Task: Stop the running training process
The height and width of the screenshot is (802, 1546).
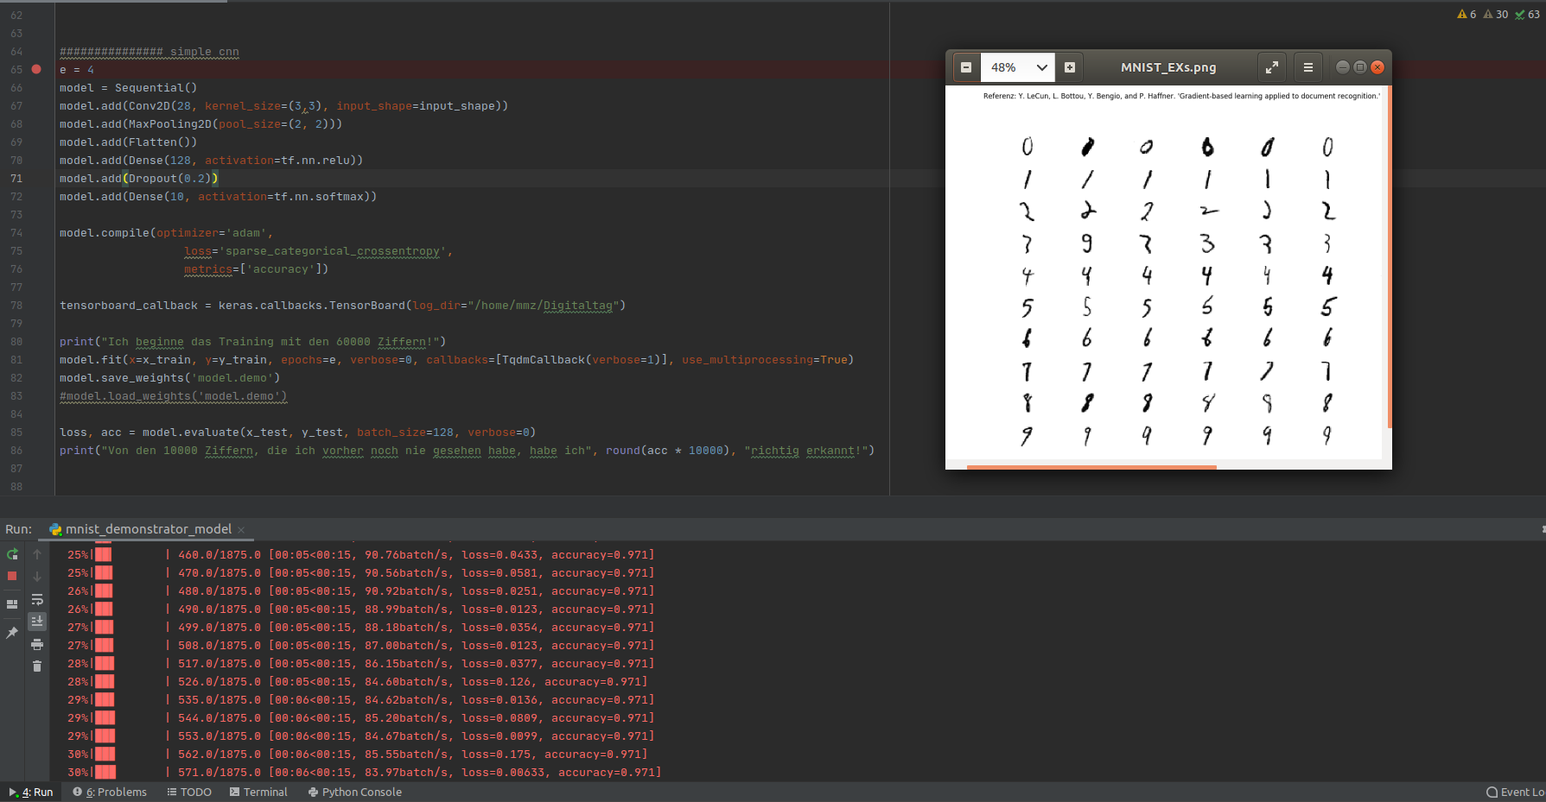Action: pos(12,576)
